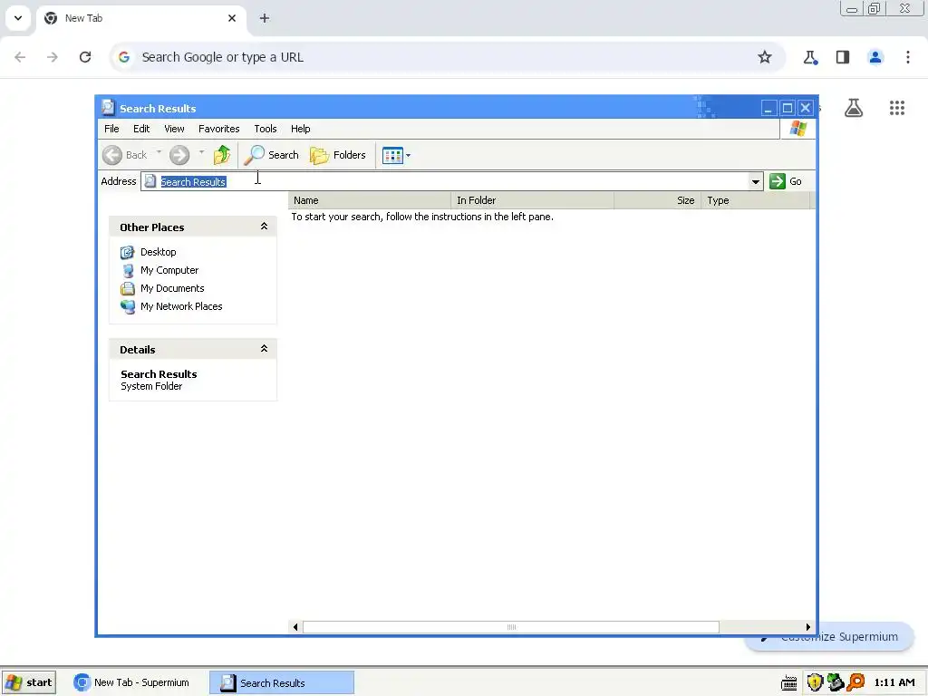Open the Tools menu

(x=266, y=129)
